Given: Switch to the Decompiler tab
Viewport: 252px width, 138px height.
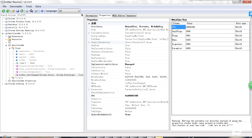Looking at the screenshot, I should (x=91, y=16).
